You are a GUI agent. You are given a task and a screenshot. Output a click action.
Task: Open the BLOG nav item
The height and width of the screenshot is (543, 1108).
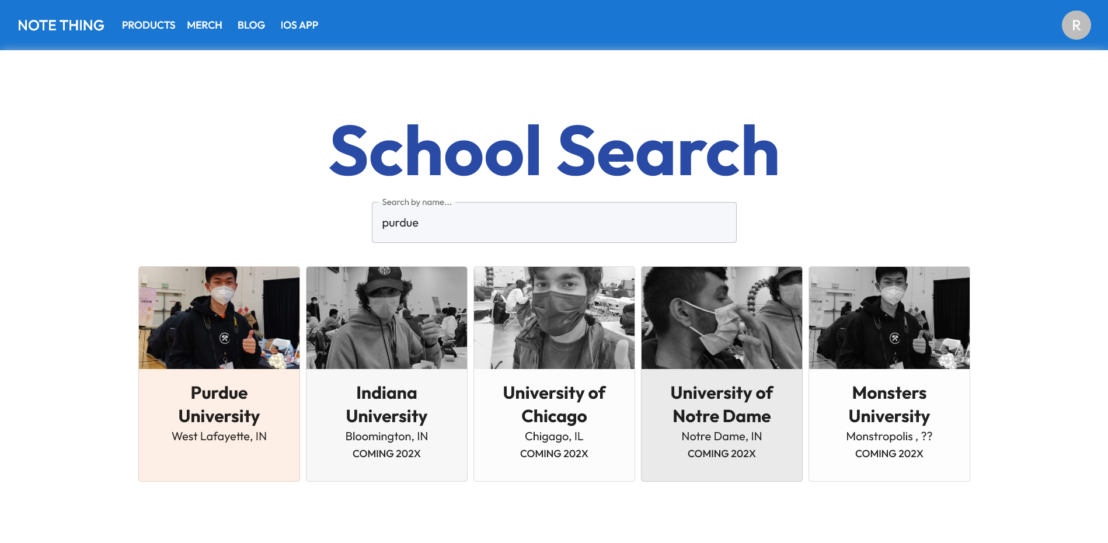point(251,25)
